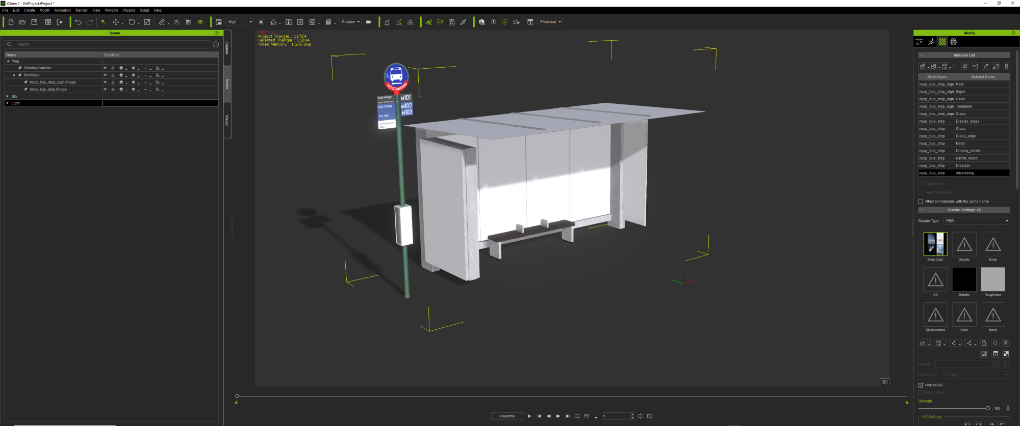Image resolution: width=1020 pixels, height=426 pixels.
Task: Collapse the Material List section
Action: point(921,55)
